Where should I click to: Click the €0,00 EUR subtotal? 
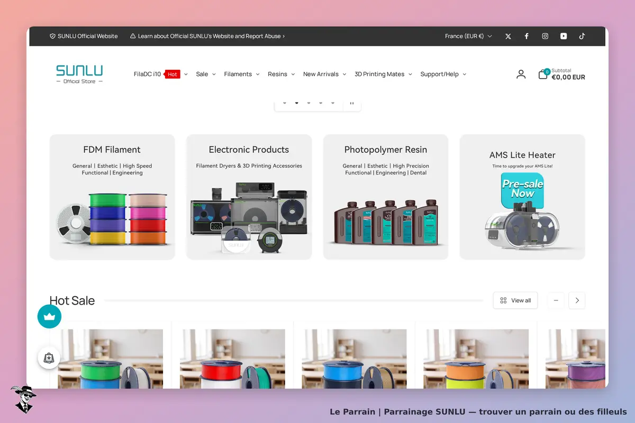click(x=568, y=77)
